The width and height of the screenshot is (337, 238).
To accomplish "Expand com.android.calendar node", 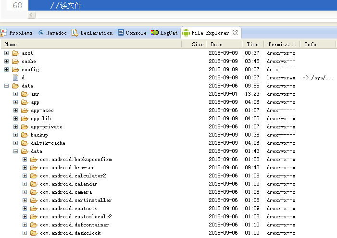I will tap(25, 184).
